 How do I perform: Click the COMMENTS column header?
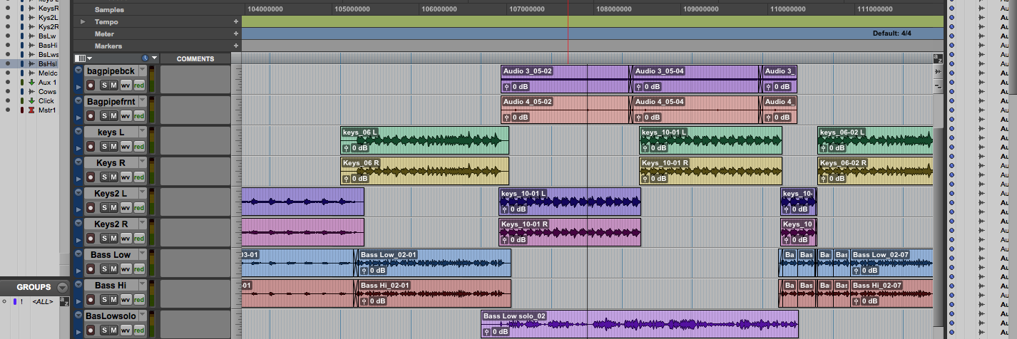[x=195, y=58]
